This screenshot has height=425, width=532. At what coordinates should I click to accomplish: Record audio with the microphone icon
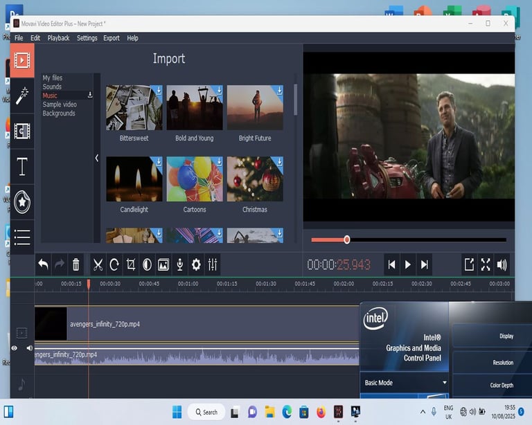coord(180,264)
